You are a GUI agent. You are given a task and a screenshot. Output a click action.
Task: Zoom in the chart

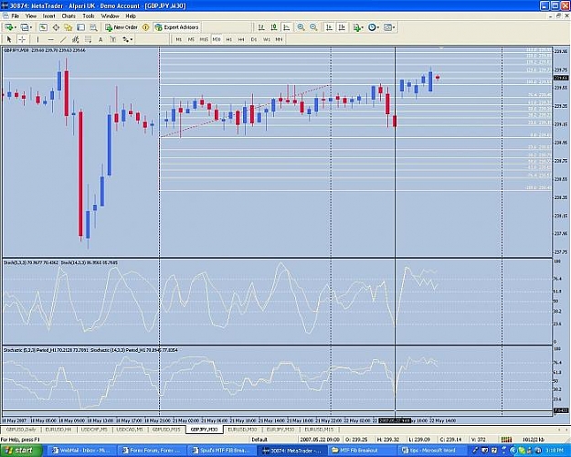coord(301,27)
